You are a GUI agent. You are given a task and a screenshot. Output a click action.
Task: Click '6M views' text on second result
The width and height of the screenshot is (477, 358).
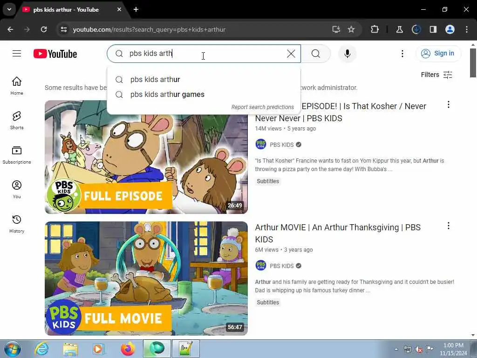(x=266, y=250)
